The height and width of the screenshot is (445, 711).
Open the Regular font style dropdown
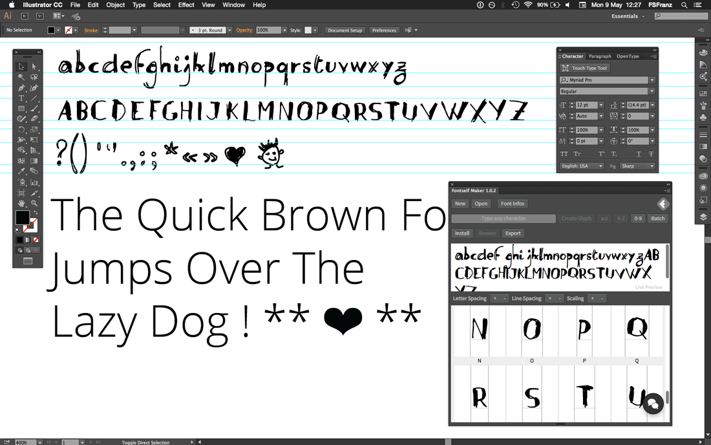(652, 91)
